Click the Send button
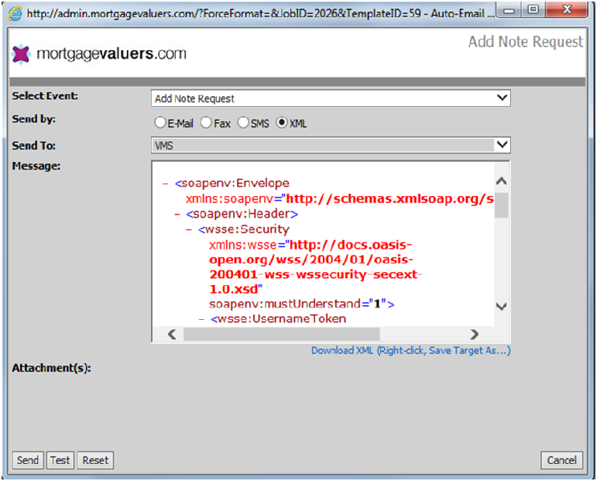This screenshot has height=481, width=597. tap(28, 460)
